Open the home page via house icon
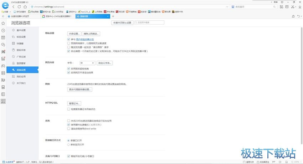Screen dimensions: 303x164 click(25, 7)
